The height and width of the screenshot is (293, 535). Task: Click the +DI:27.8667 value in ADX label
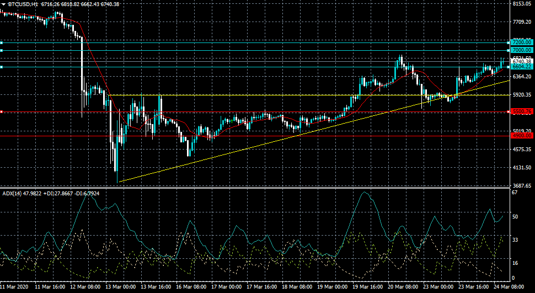57,194
